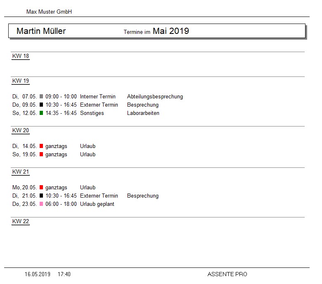Click 'Externer Termin' on Do, 09.05. row
322x284 pixels.
tap(99, 105)
